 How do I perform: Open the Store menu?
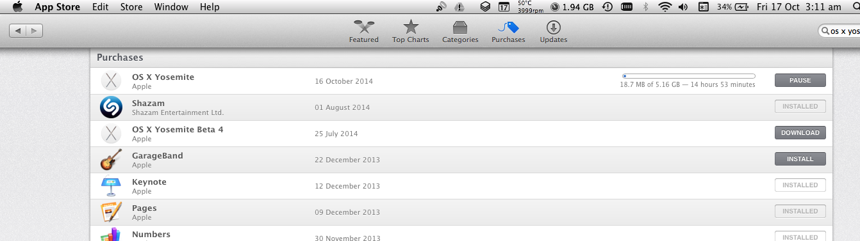131,7
